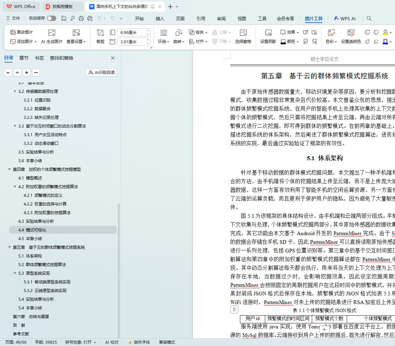Click the print preview icon
This screenshot has width=395, height=346.
[90, 18]
